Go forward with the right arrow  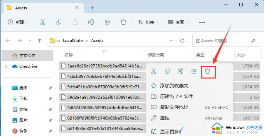(20, 41)
